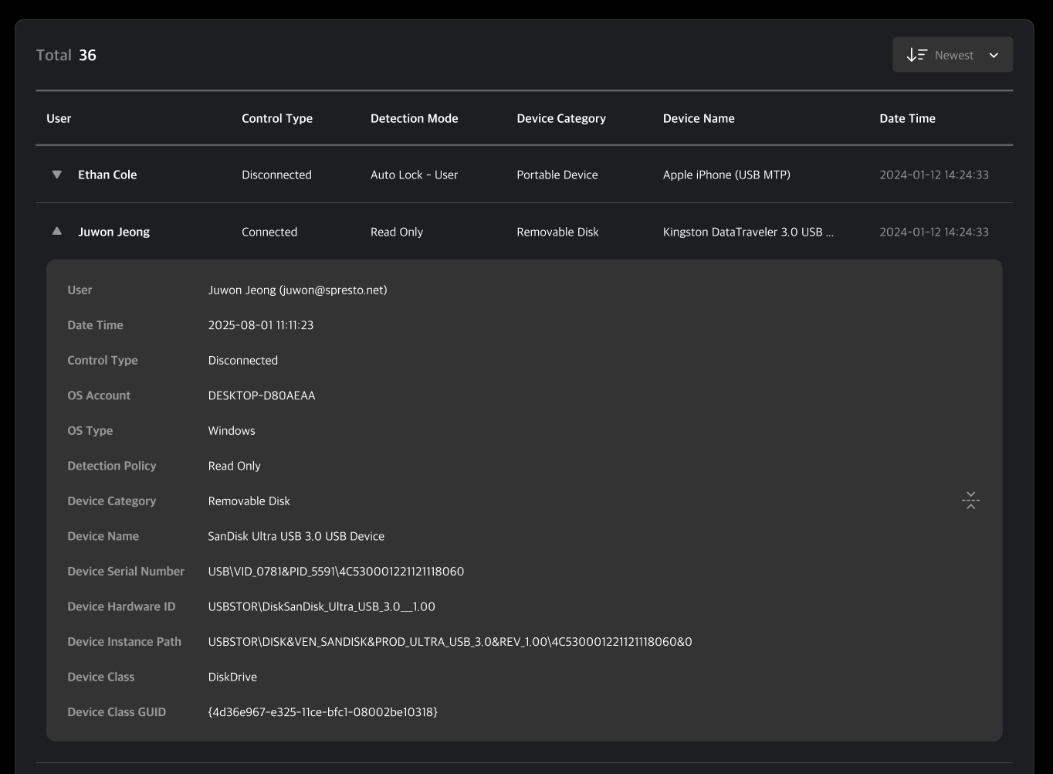
Task: Click the Read Only detection policy value
Action: pyautogui.click(x=234, y=465)
